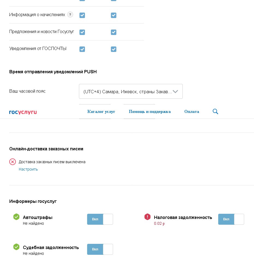
Task: Click red cross icon for registered letters delivery
Action: (13, 162)
